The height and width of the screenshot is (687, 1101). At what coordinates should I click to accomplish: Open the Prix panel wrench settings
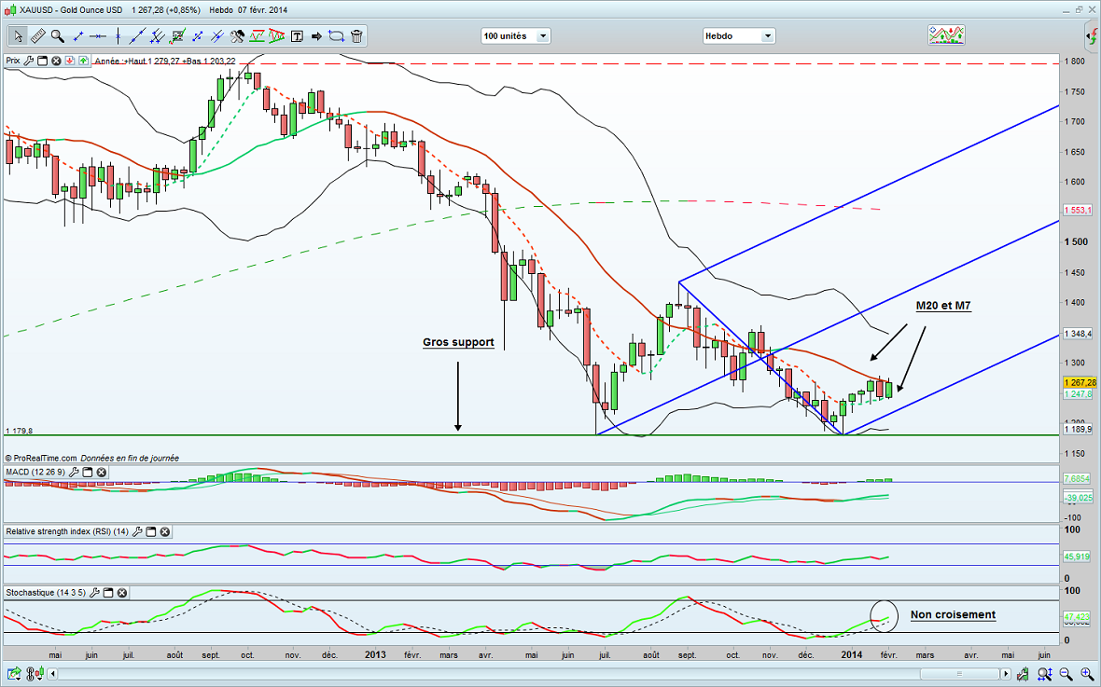[x=29, y=61]
